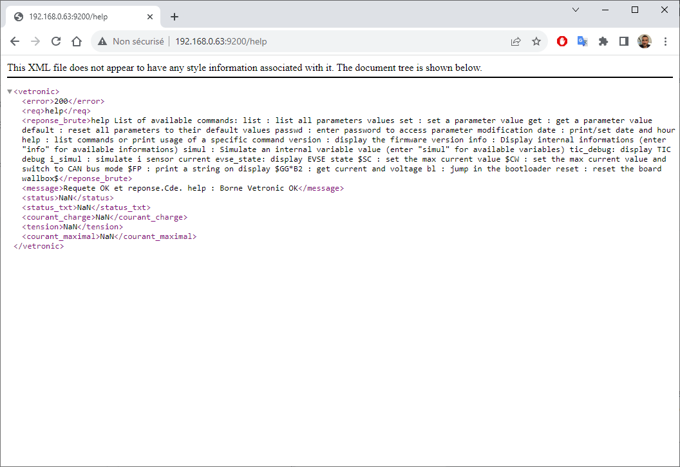Close the 192.168.0.63:9200/help tab
The width and height of the screenshot is (680, 467).
click(x=150, y=17)
